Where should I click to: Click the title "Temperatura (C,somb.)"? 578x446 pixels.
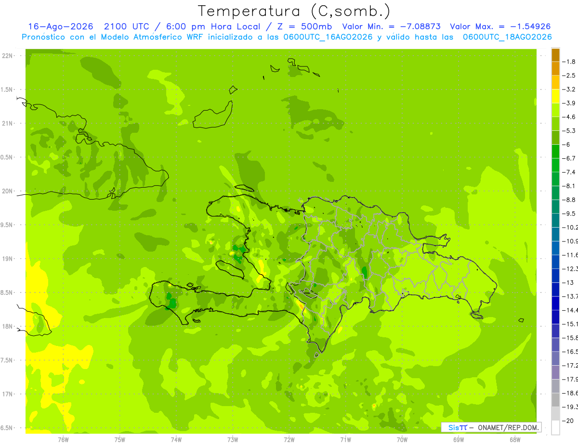[x=294, y=11]
